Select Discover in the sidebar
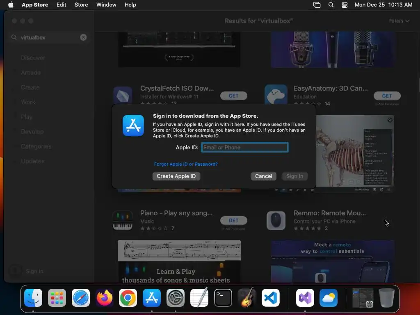 [x=33, y=58]
